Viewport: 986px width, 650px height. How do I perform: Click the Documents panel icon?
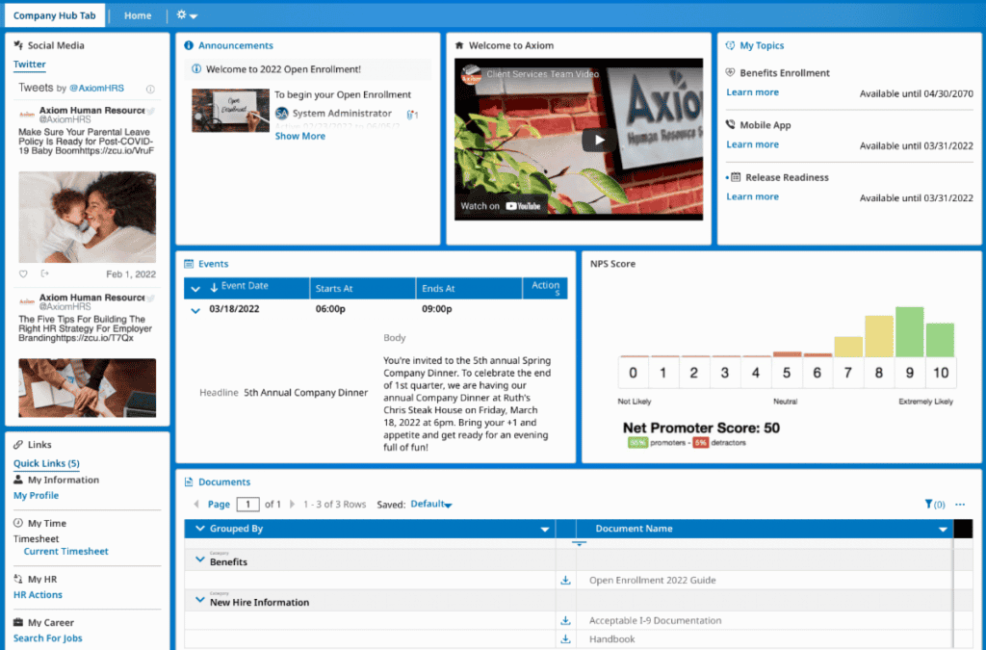coord(190,481)
